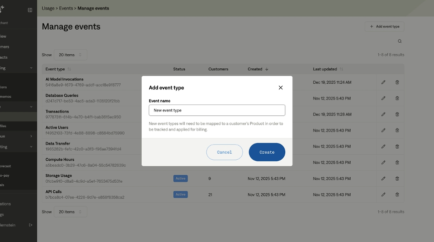Go to Usage in the breadcrumb
The height and width of the screenshot is (242, 434).
tap(48, 8)
